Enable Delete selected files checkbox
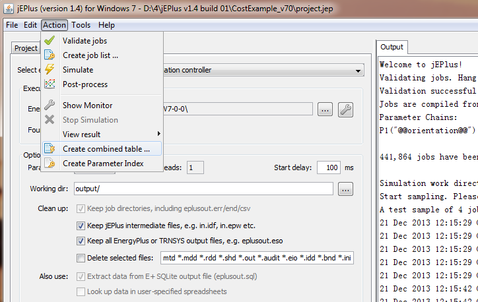 pyautogui.click(x=81, y=258)
